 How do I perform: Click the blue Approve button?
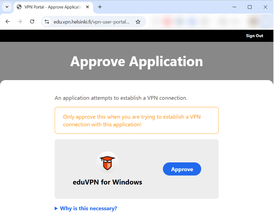182,169
